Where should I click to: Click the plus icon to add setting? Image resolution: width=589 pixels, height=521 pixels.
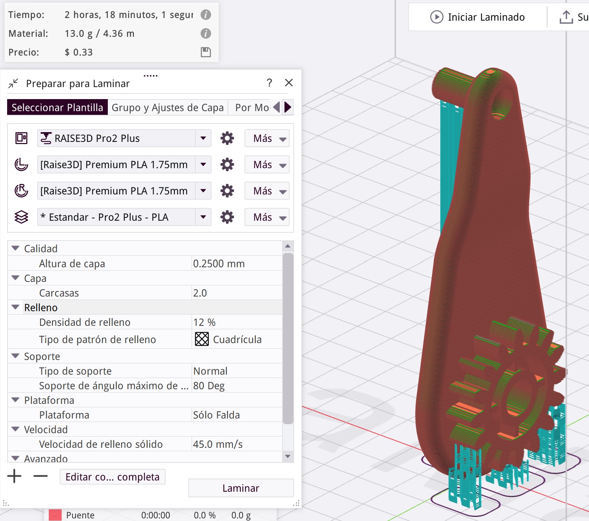15,476
